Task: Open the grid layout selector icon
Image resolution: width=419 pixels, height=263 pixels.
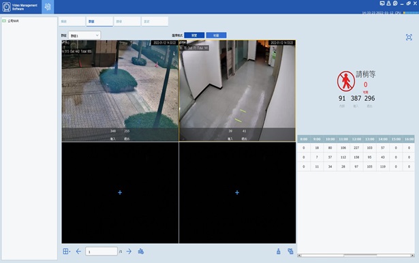Action: point(66,251)
